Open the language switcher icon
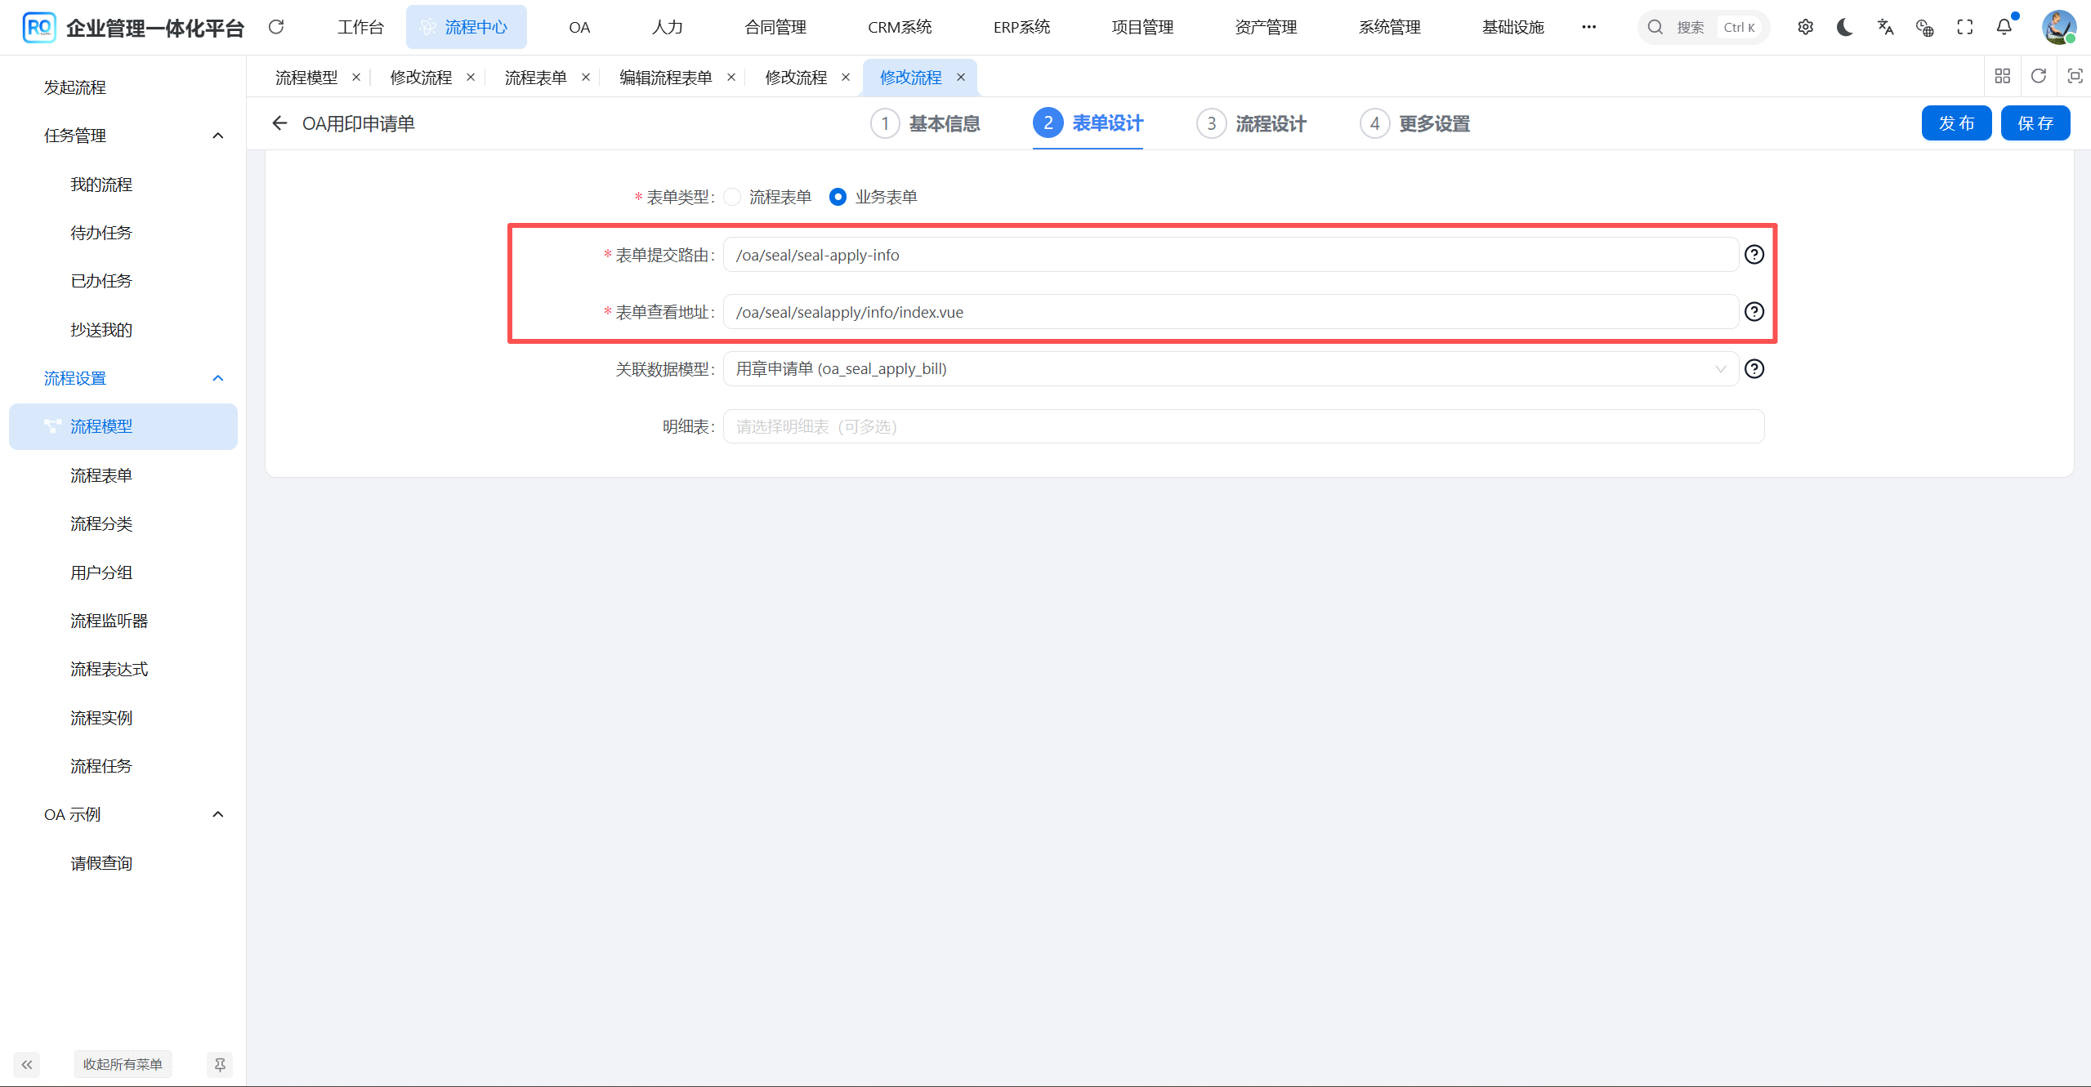 1885,27
